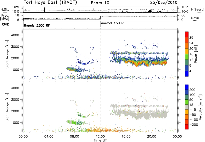
Task: Click the frequency step in Freq panel
Action: [x=100, y=17]
